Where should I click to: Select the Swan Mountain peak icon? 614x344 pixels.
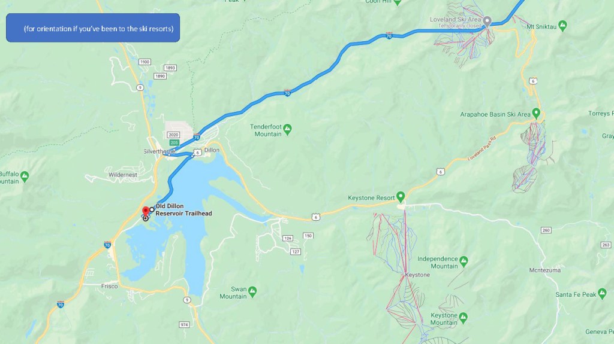tap(252, 291)
